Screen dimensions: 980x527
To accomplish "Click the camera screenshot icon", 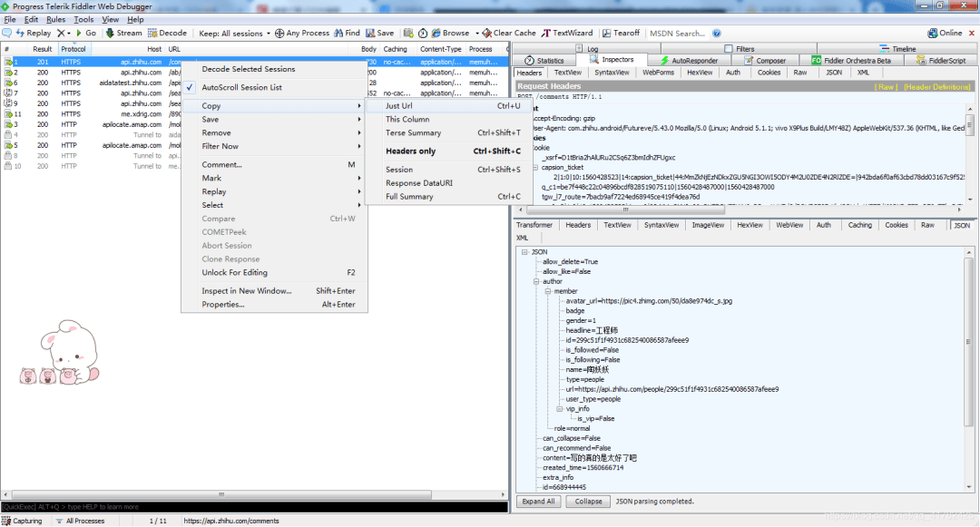I will tap(408, 33).
